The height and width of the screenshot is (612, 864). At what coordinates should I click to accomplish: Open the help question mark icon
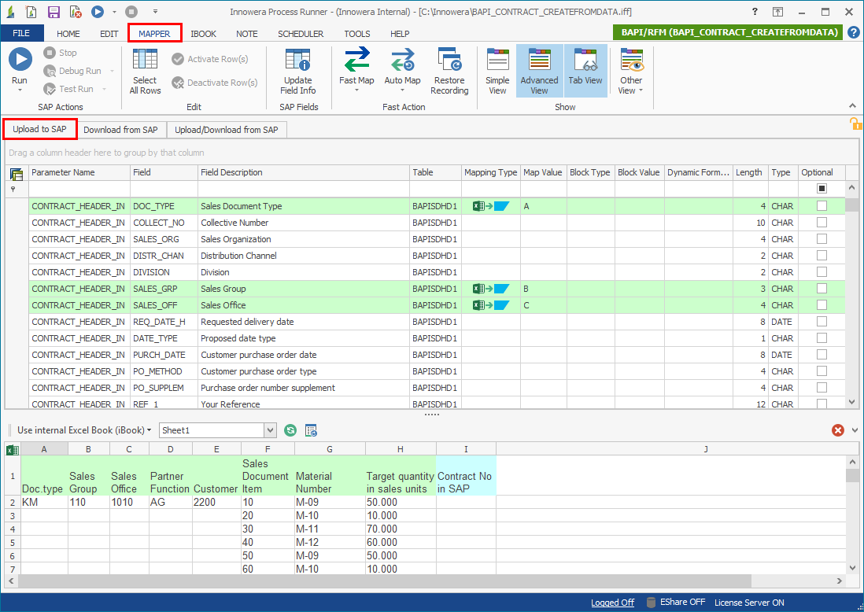point(853,33)
